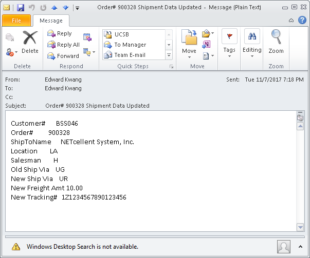Viewport: 310px width, 258px height.
Task: Open the Rules dropdown icon
Action: (x=208, y=33)
